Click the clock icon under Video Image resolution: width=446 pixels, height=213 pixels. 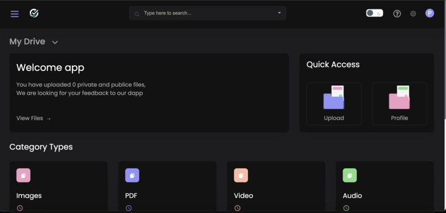tap(237, 208)
